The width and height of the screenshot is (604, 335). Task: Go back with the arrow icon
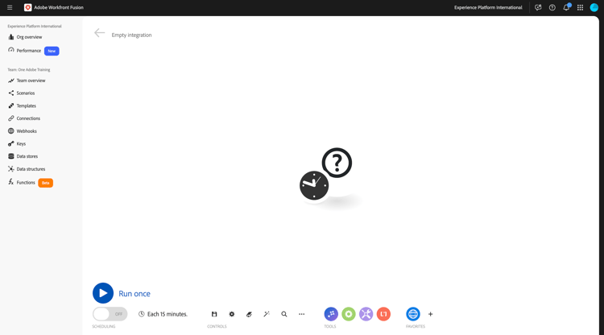[99, 33]
